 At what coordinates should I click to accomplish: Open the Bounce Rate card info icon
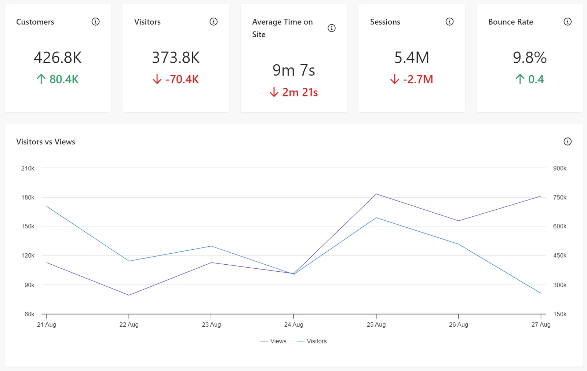click(568, 22)
